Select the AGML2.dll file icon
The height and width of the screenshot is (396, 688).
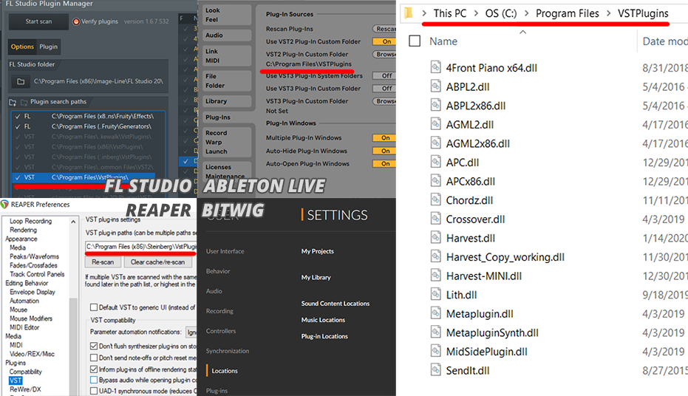435,123
